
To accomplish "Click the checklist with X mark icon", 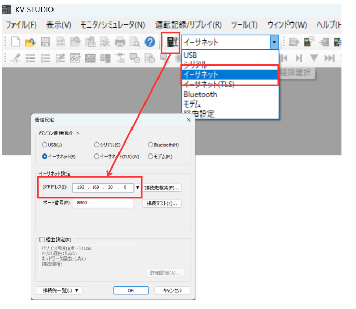I will 30,58.
